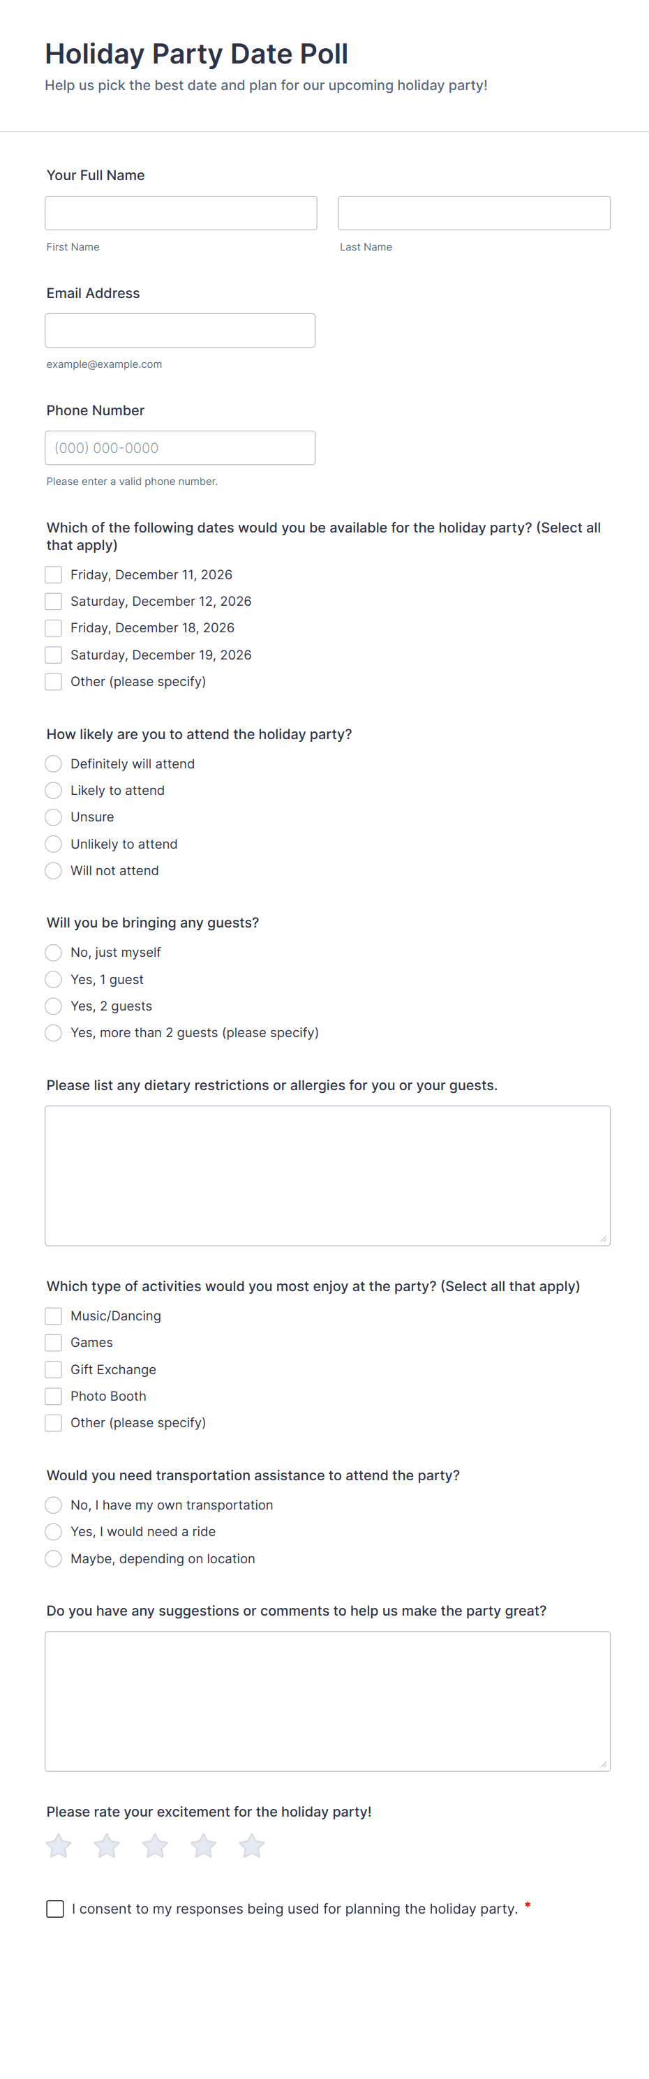Image resolution: width=649 pixels, height=2079 pixels.
Task: Tick the Saturday, December 19, 2026 box
Action: [53, 655]
